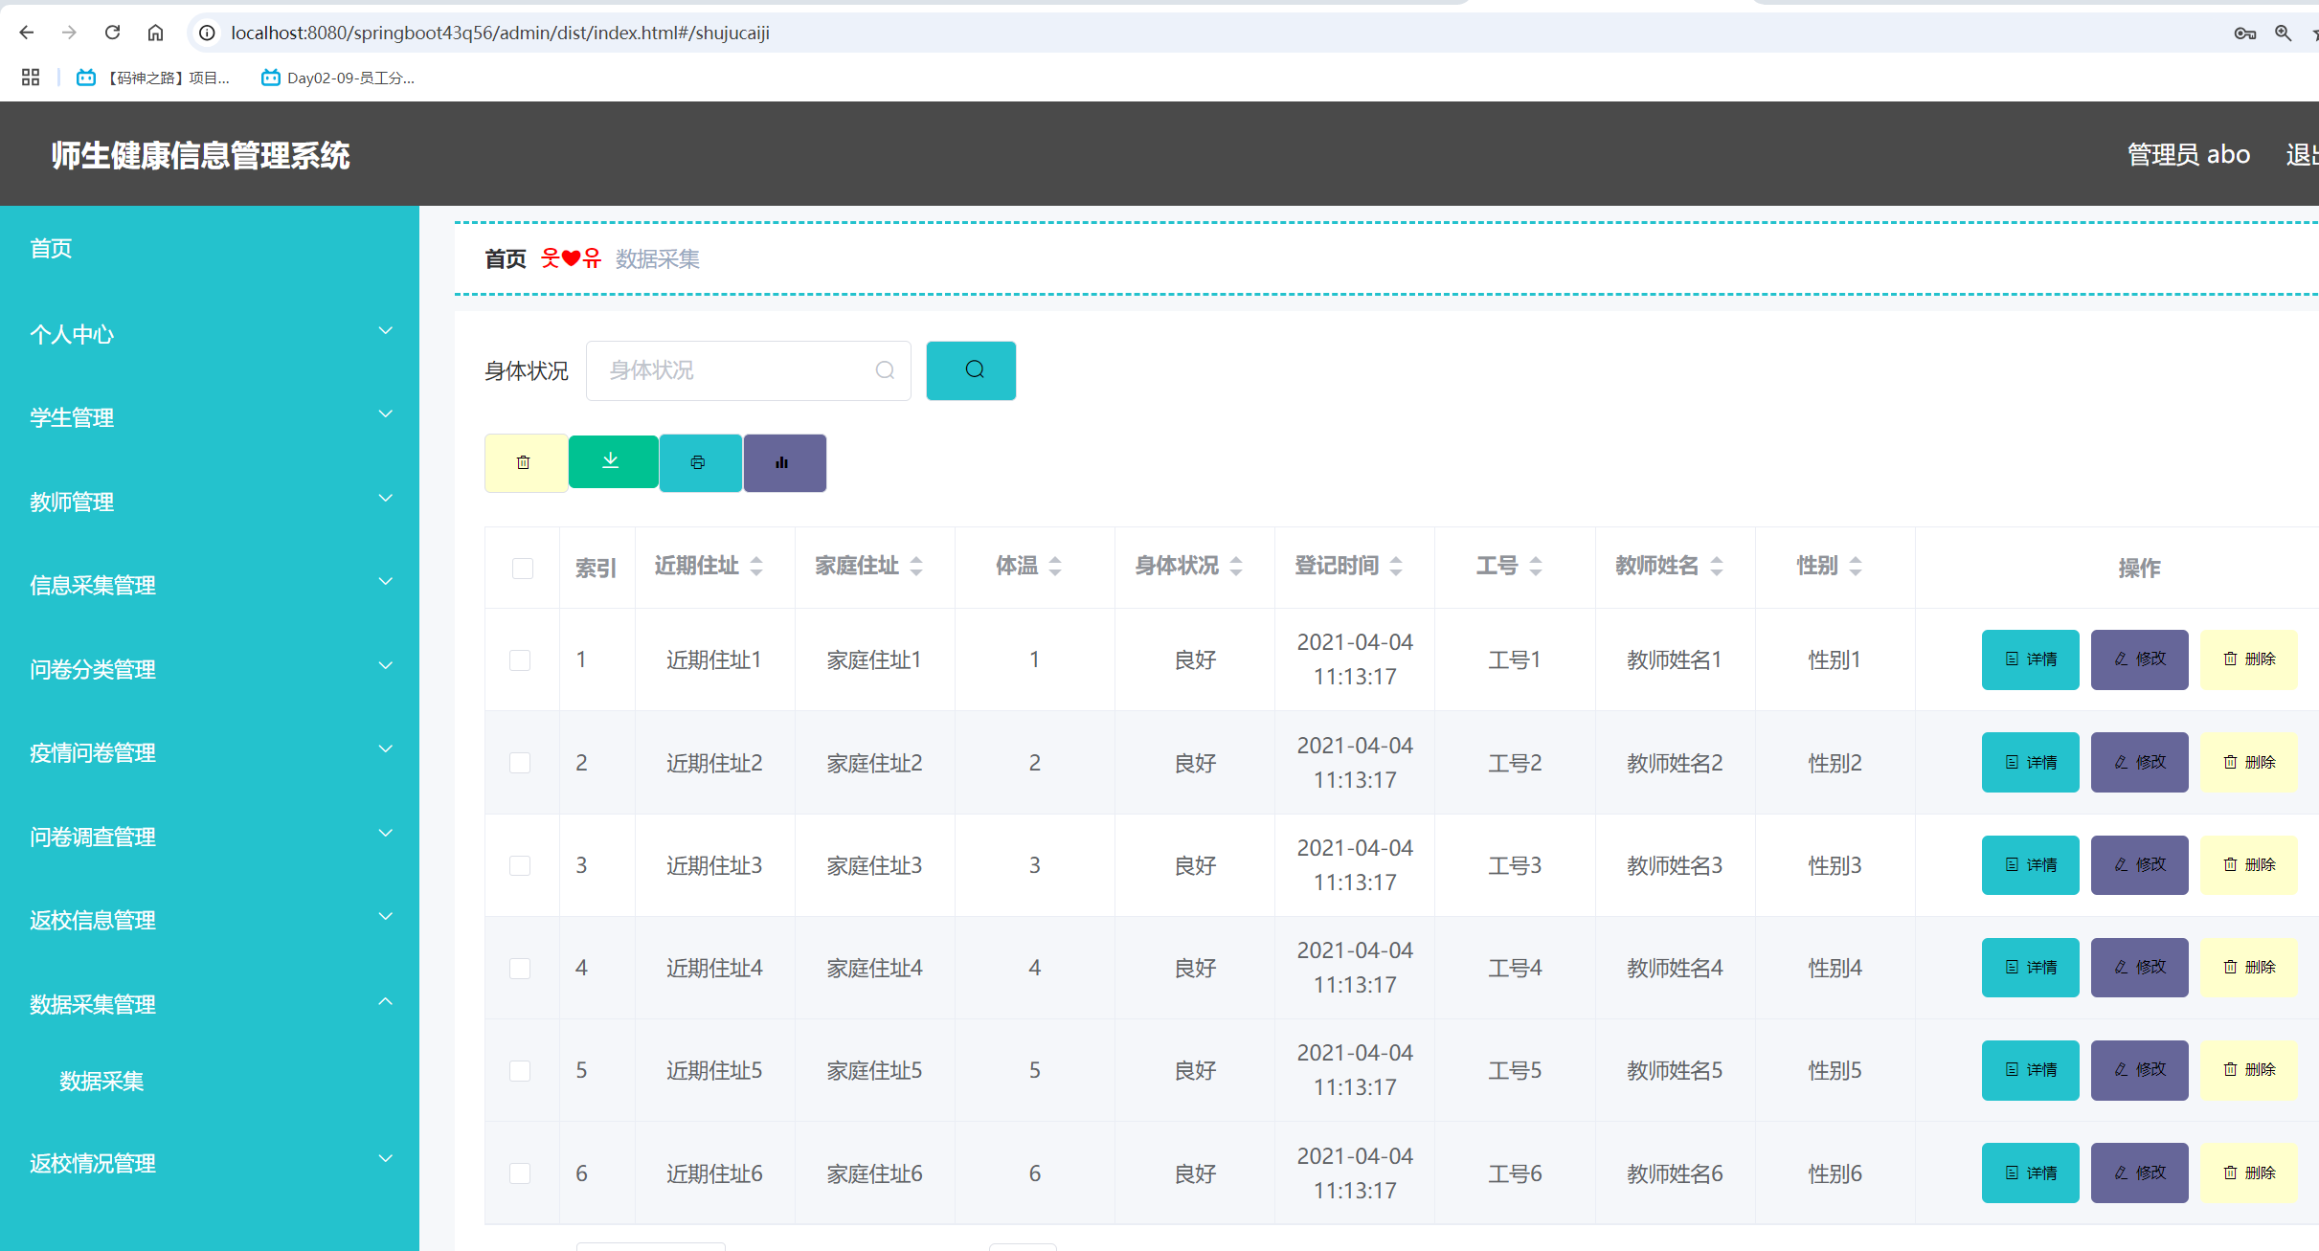Click the 身体状况 search input field
2319x1251 pixels.
pos(749,370)
